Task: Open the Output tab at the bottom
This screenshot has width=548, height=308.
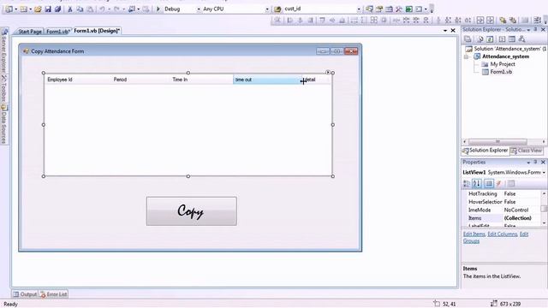Action: 25,294
